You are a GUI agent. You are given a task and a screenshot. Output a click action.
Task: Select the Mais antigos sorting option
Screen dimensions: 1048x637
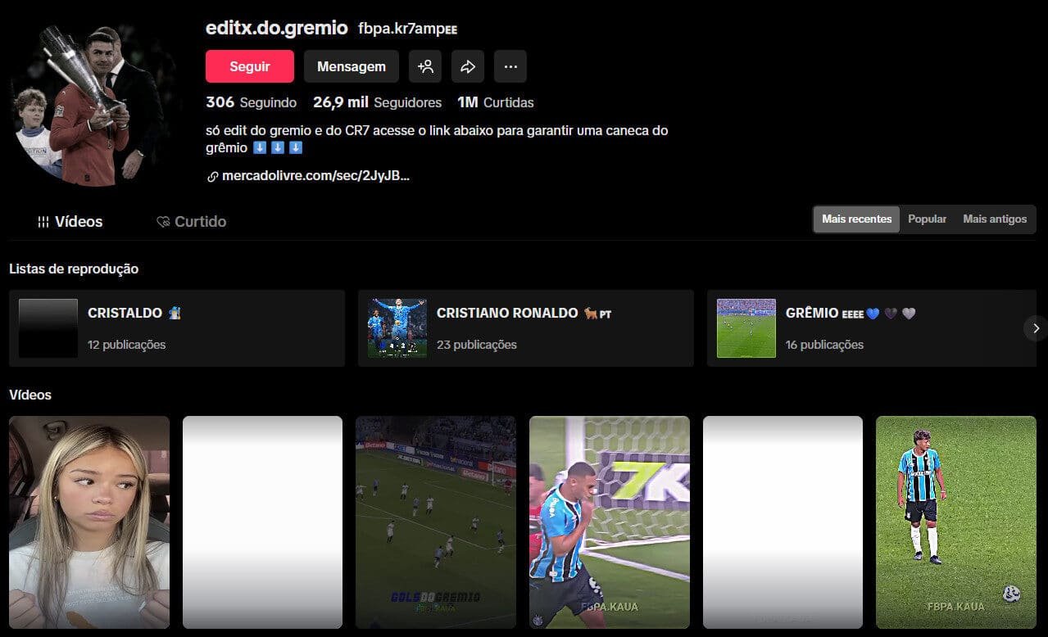click(x=995, y=219)
